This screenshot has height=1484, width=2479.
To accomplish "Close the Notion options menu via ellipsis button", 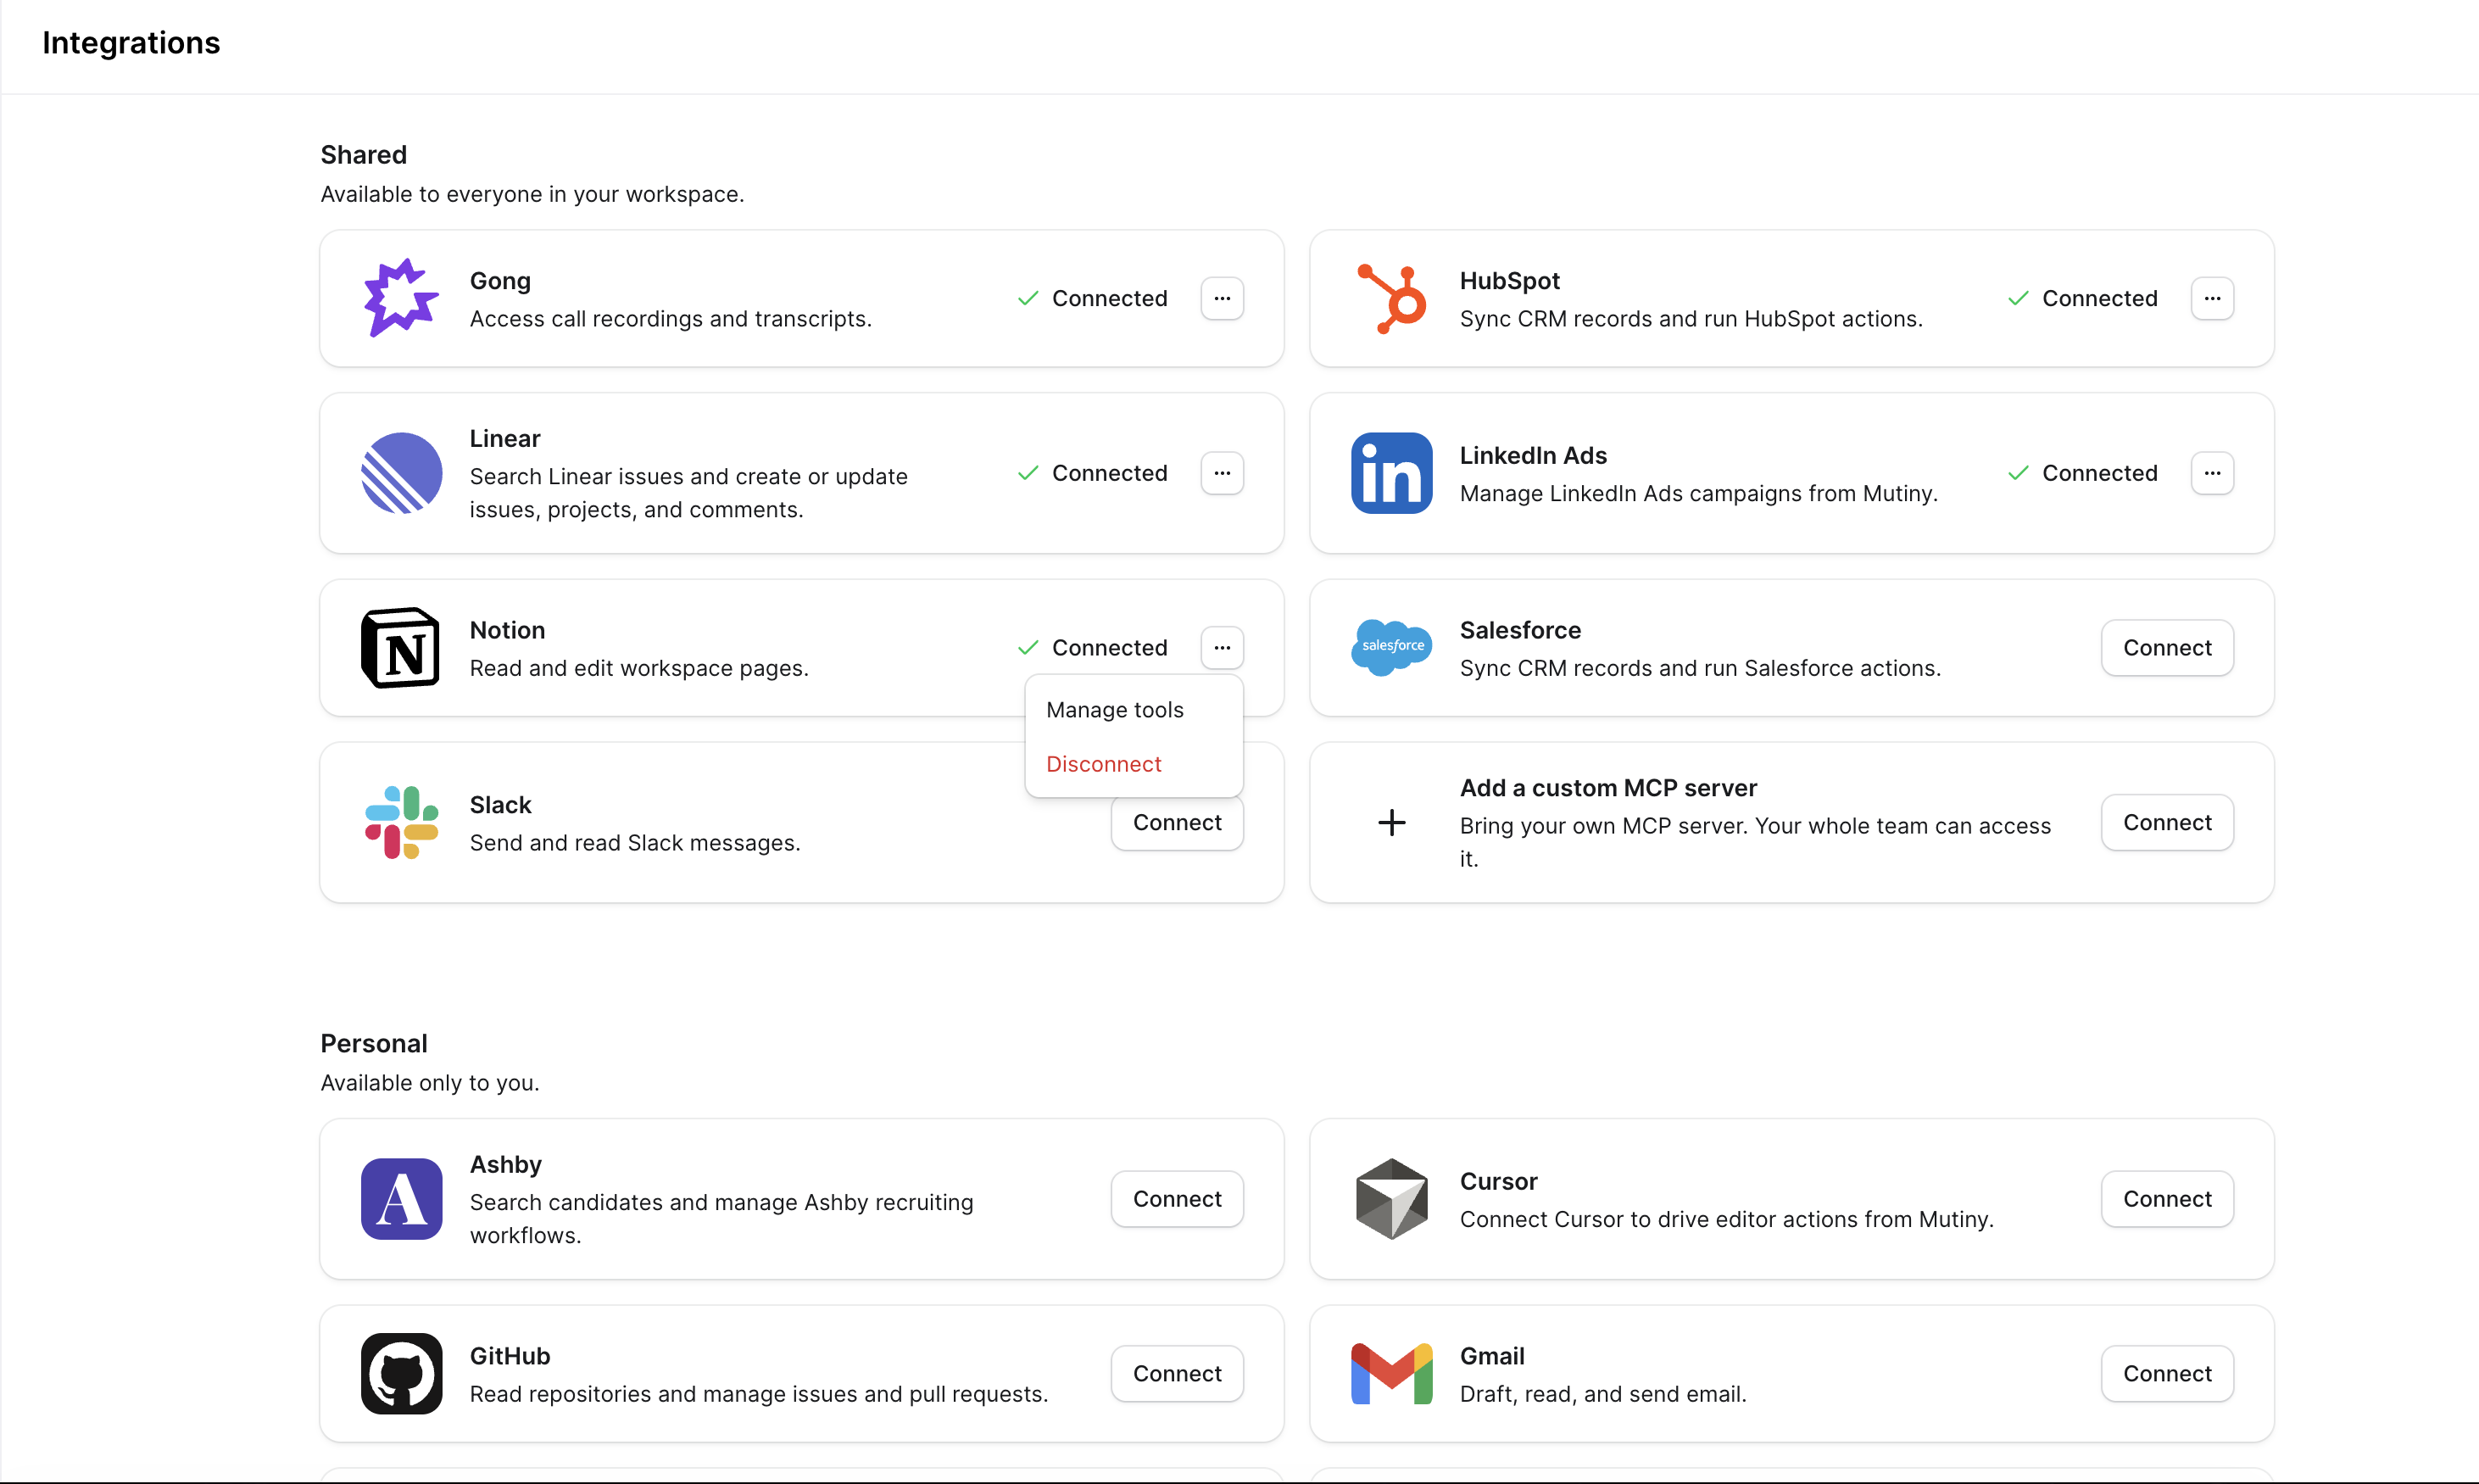I will 1222,648.
